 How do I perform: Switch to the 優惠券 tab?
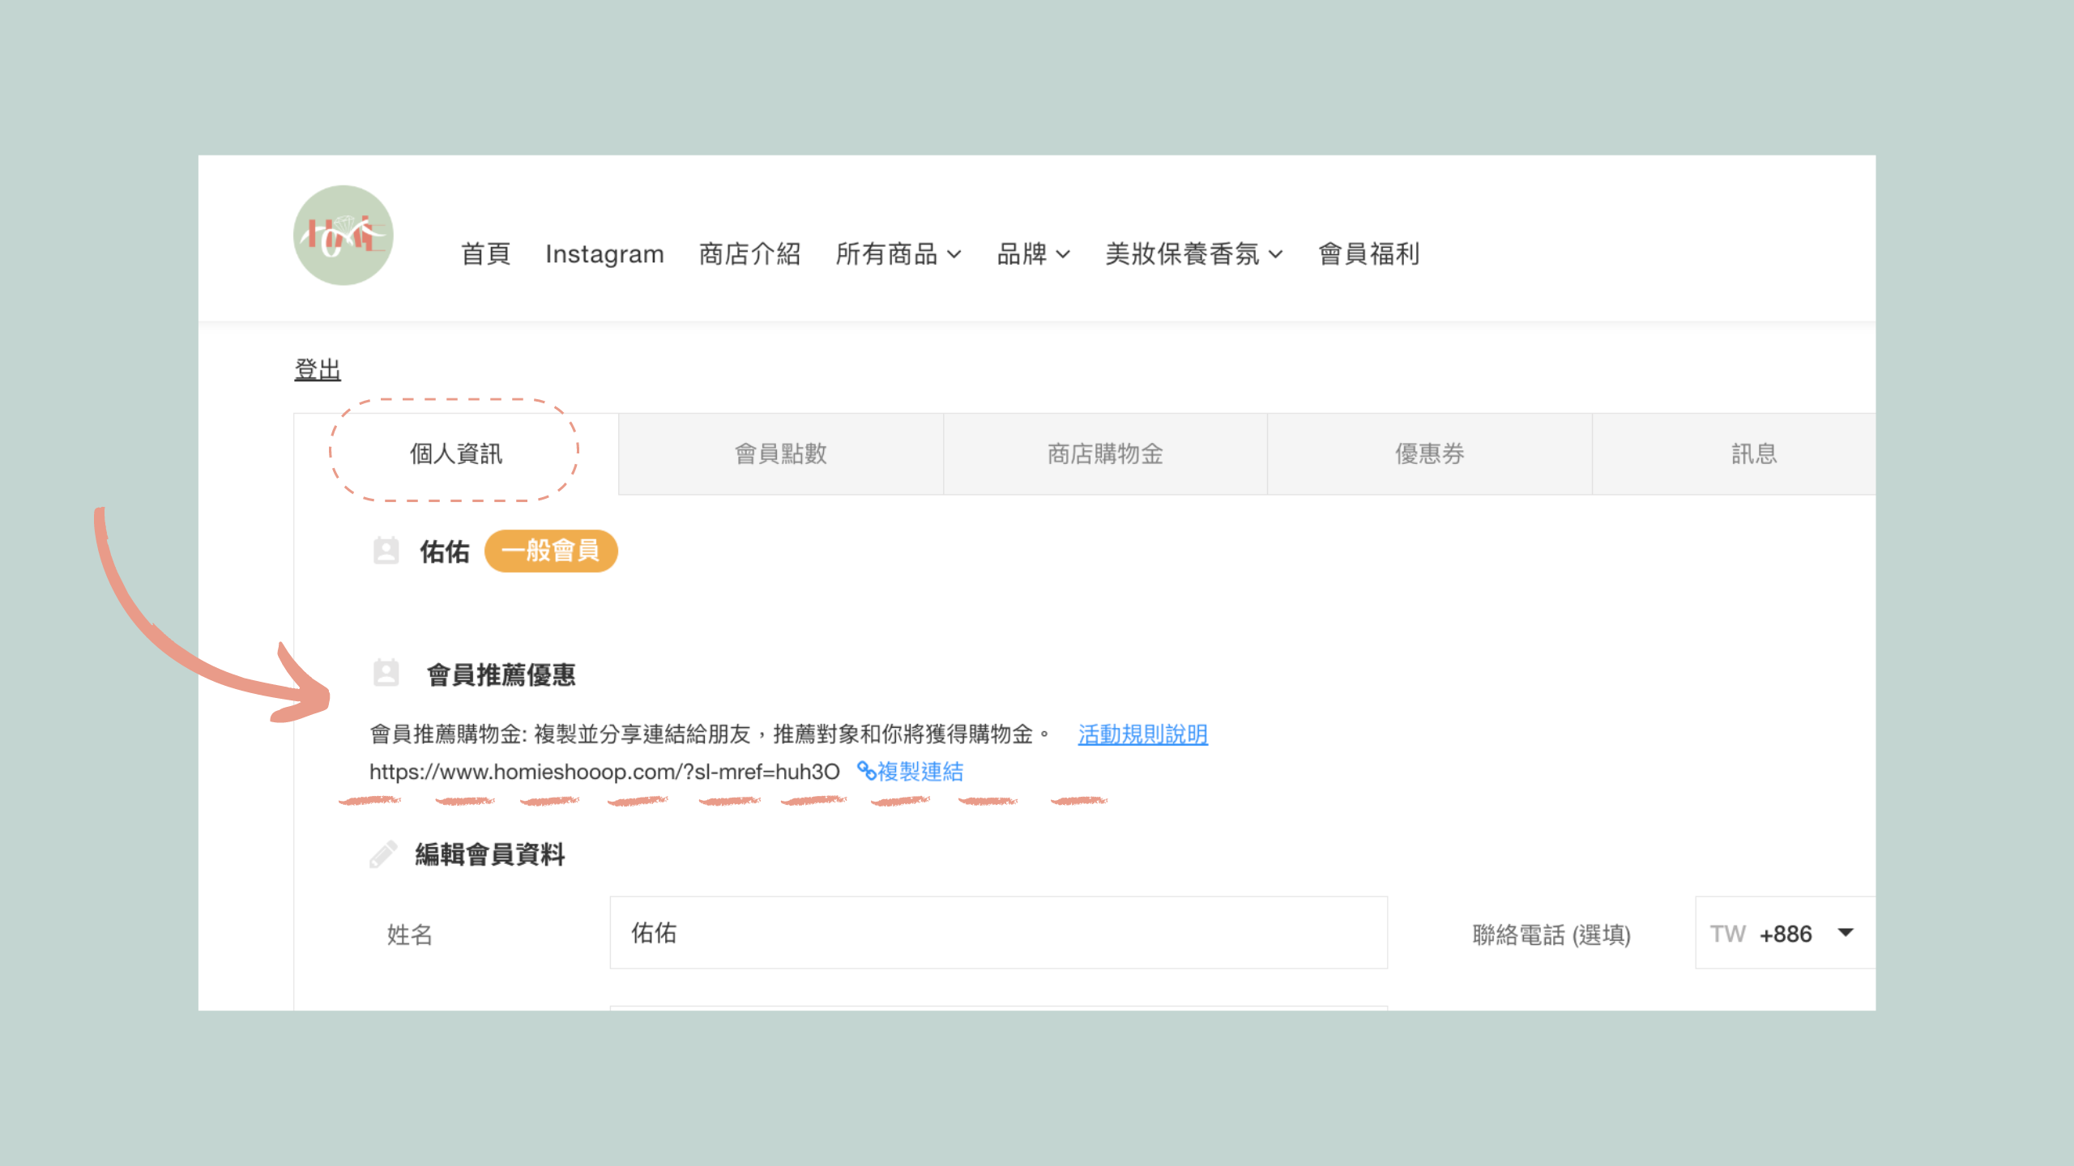pyautogui.click(x=1430, y=453)
